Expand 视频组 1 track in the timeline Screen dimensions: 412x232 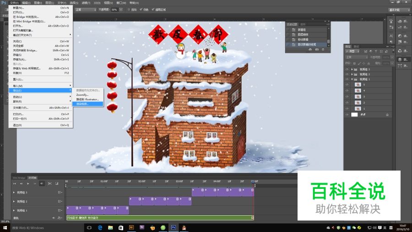coord(14,210)
